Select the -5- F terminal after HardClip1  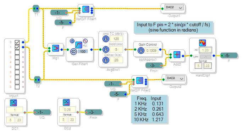[x=229, y=56]
